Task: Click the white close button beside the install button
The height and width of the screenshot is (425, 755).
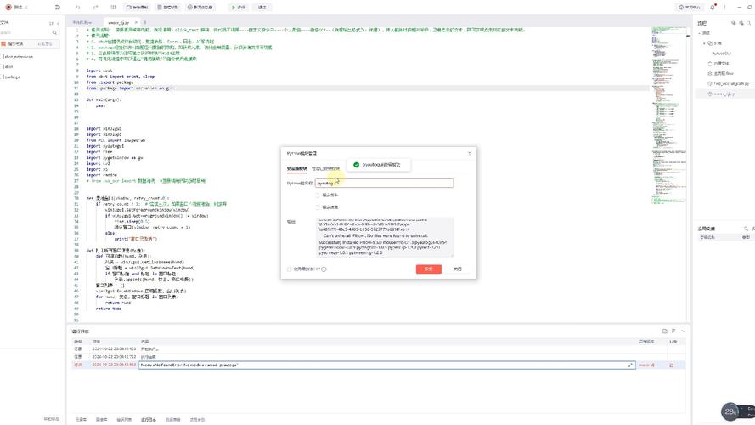Action: pyautogui.click(x=457, y=269)
